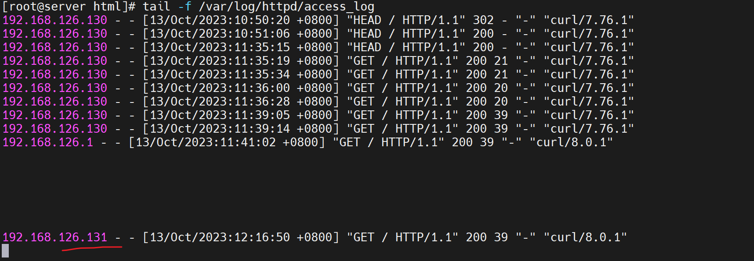Click the 302 status code in first entry
The image size is (754, 261).
tap(483, 20)
